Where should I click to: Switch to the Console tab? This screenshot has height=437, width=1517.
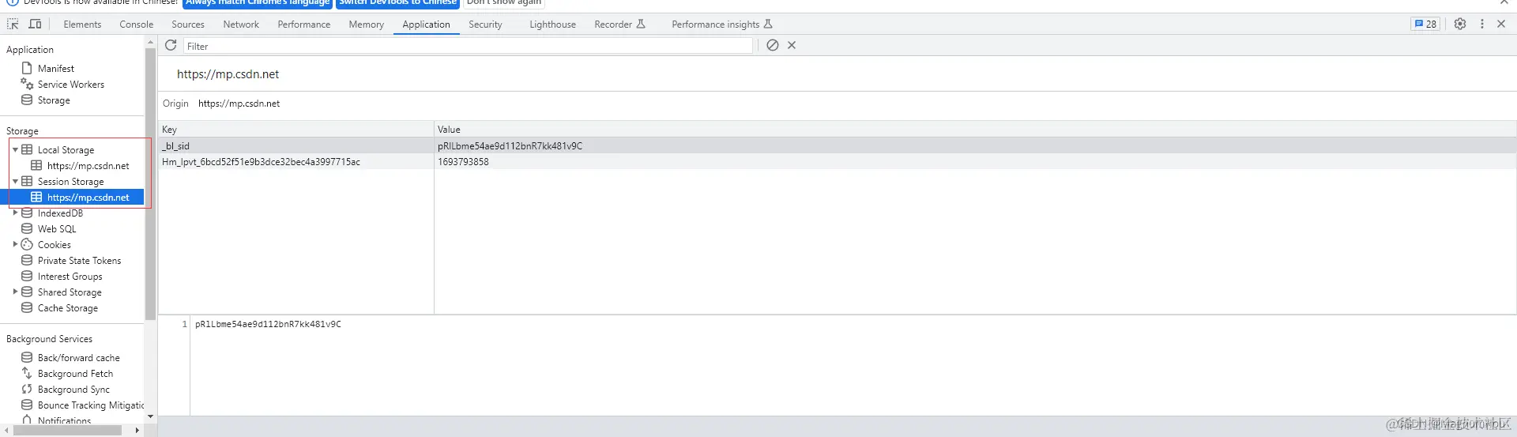[136, 24]
